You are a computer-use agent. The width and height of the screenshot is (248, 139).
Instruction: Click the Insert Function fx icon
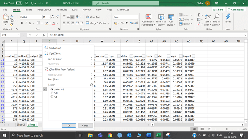tap(44, 35)
